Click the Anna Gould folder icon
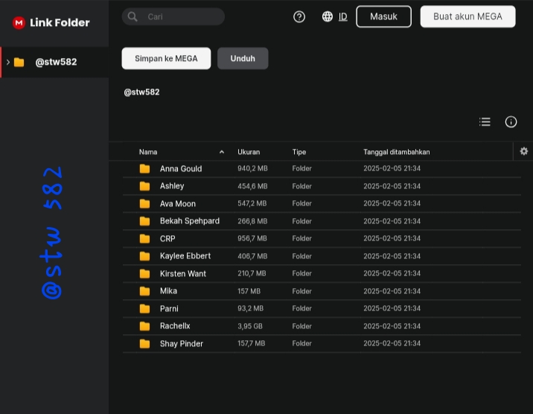Screen dimensions: 533x414 coord(144,168)
